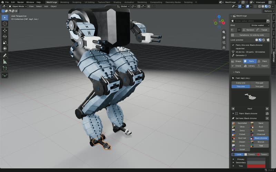This screenshot has width=276, height=172.
Task: Choose the Cobalt paint preset
Action: pyautogui.click(x=240, y=135)
